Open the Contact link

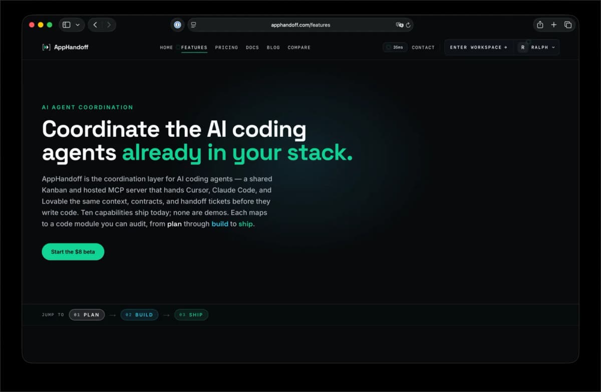point(423,48)
